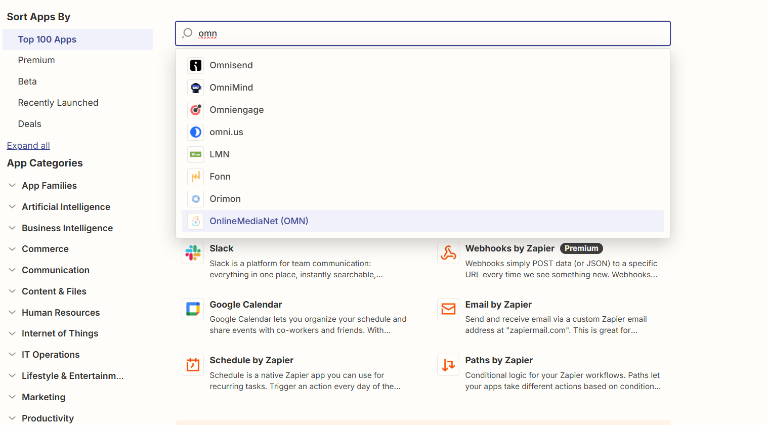Choose the LMN suggestion
The height and width of the screenshot is (425, 767).
[220, 154]
